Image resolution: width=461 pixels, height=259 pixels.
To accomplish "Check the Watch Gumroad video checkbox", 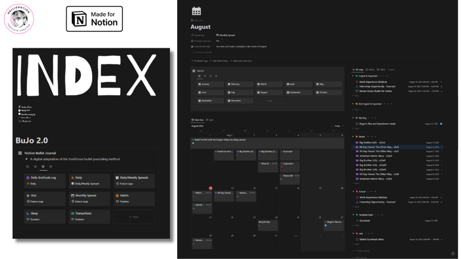I will click(x=357, y=239).
